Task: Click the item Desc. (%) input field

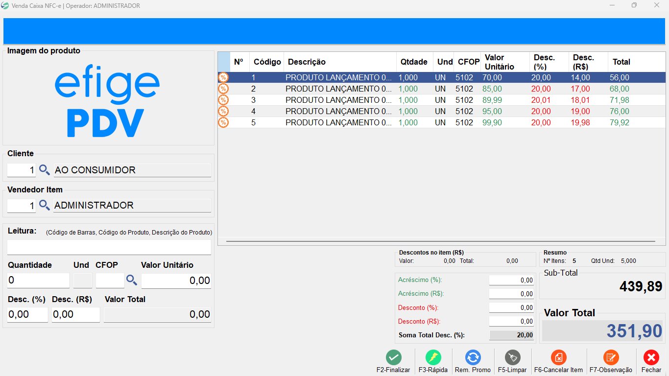Action: [27, 314]
